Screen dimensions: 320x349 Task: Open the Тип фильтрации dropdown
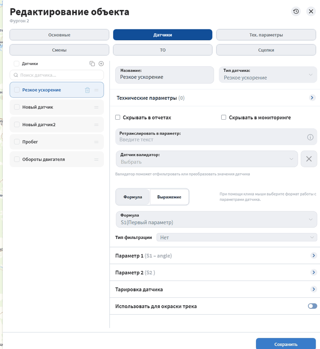click(x=237, y=237)
